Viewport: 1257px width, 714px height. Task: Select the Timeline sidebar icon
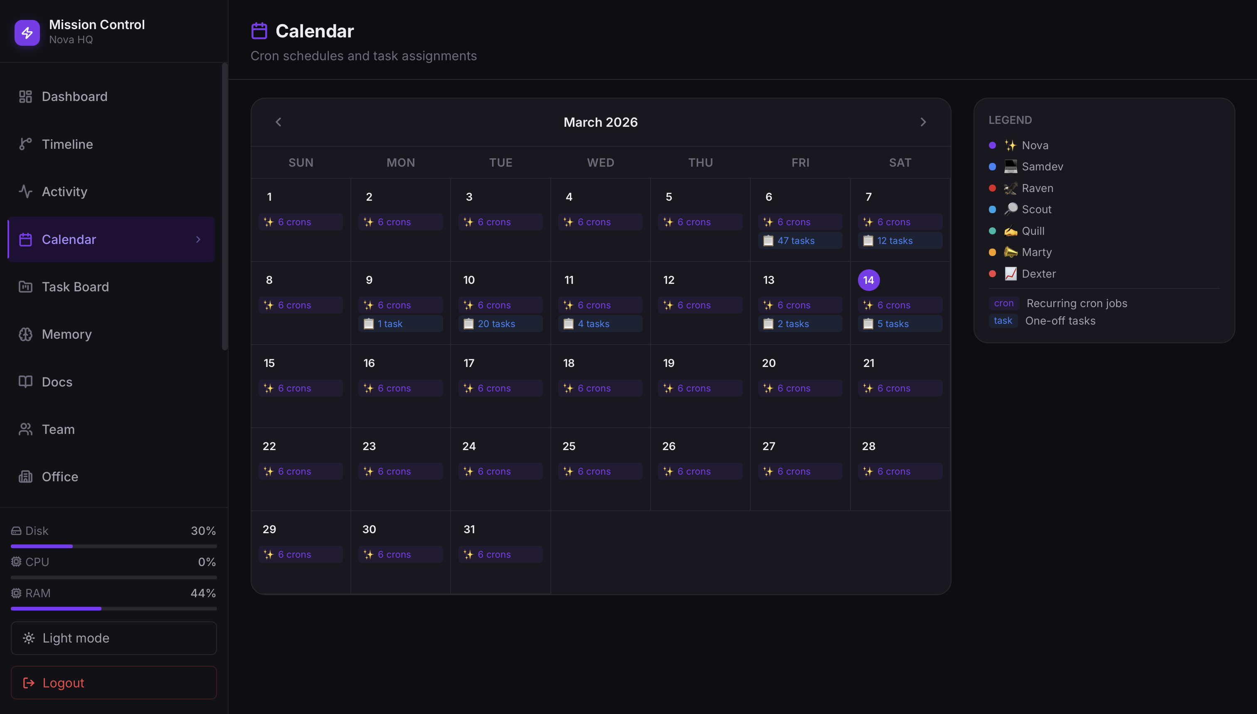coord(67,144)
